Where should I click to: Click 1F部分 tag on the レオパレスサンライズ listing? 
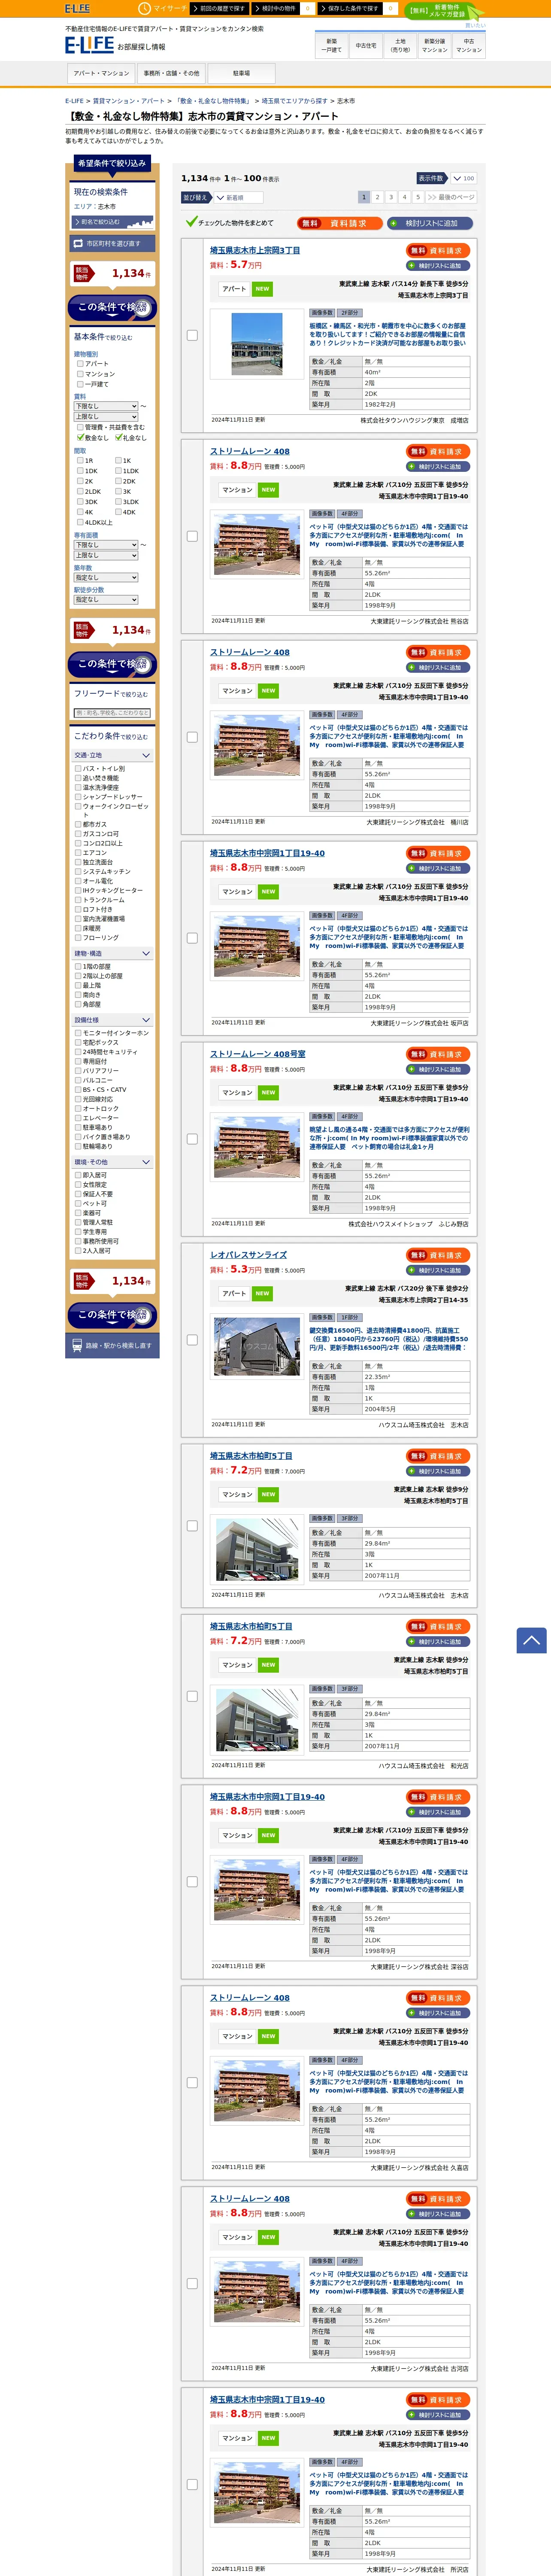(x=350, y=1317)
